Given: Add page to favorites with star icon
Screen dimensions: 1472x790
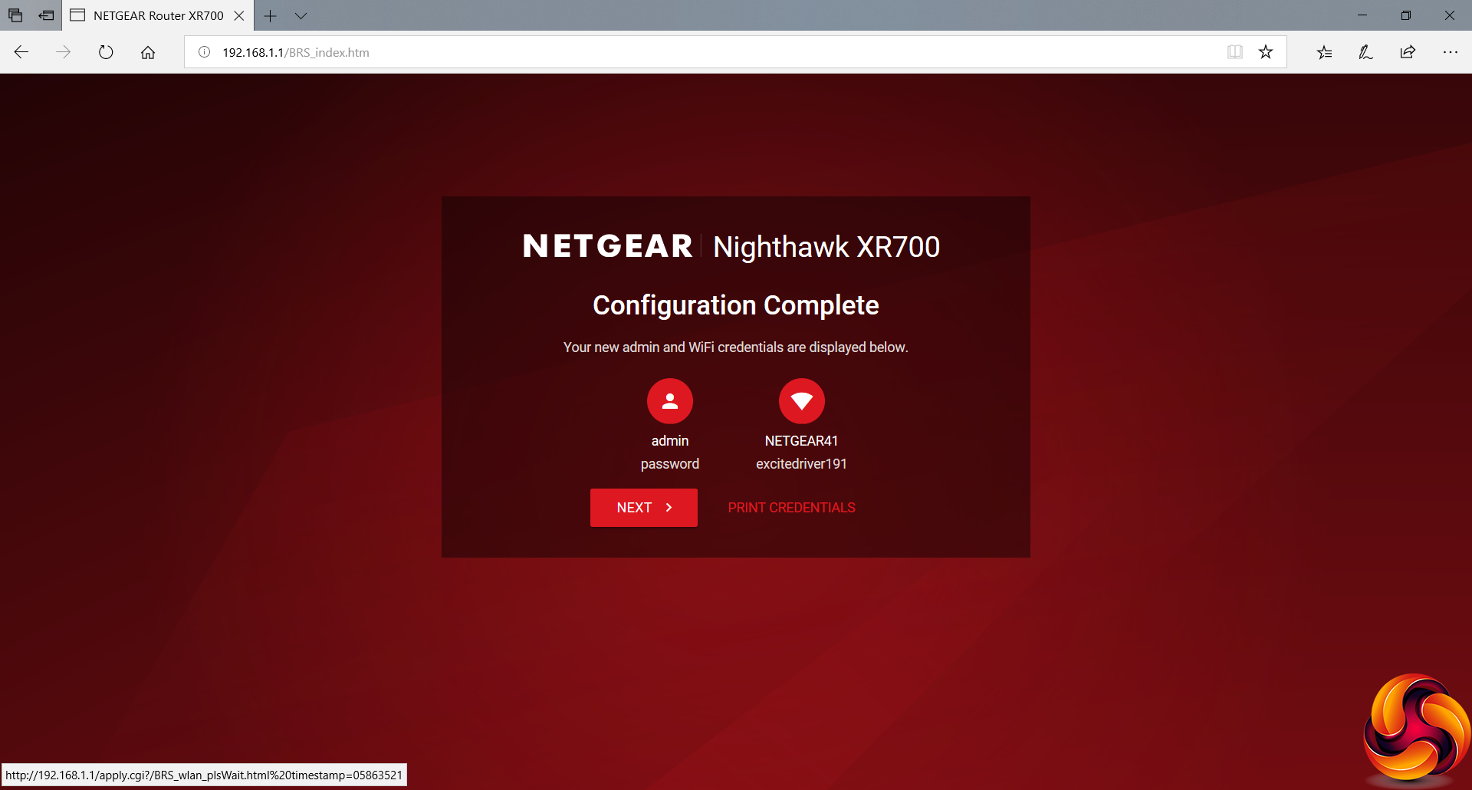Looking at the screenshot, I should [x=1266, y=52].
